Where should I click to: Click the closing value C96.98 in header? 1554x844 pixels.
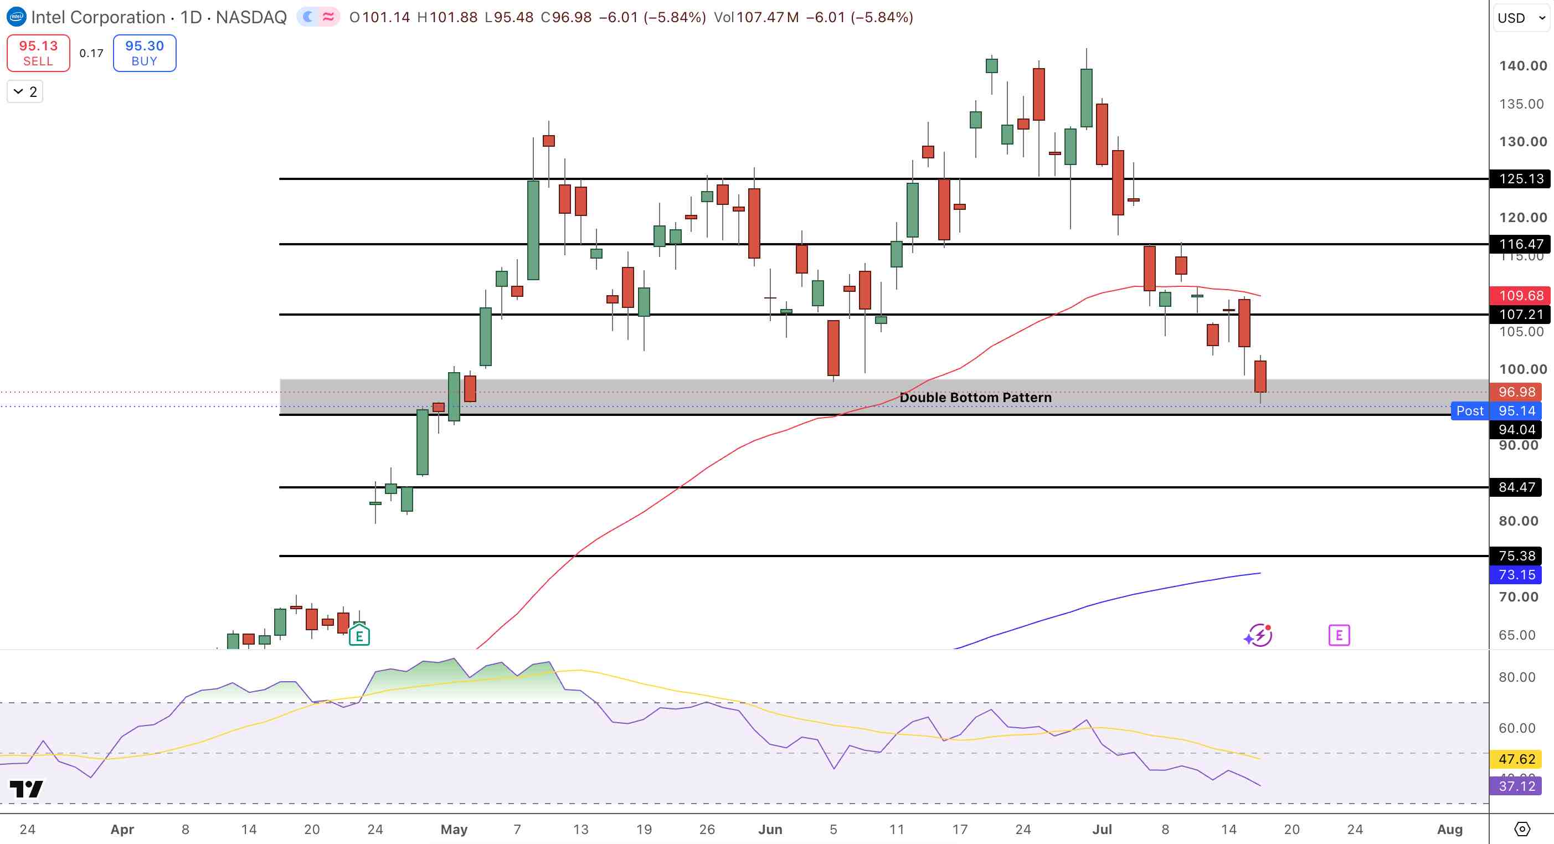[x=566, y=17]
